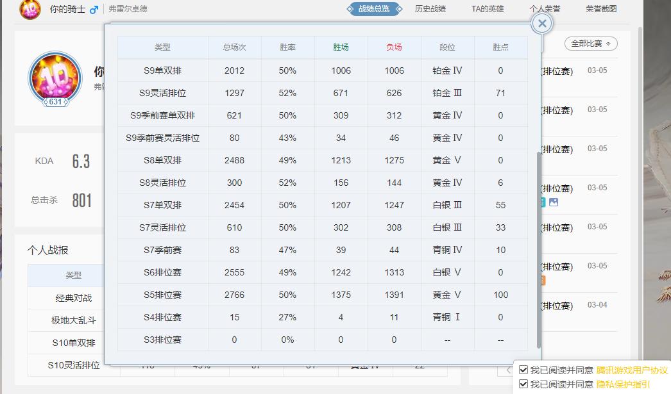Click the orange badge icon under the 03-05 match entry

(543, 280)
